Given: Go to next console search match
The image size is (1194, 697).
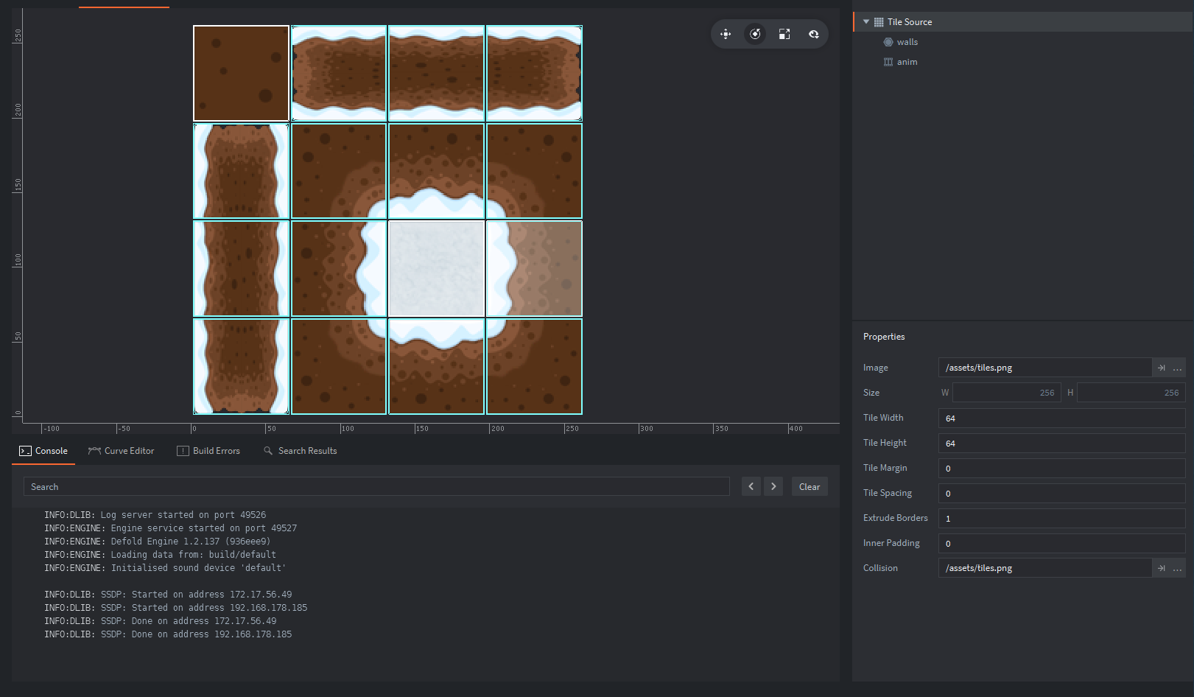Looking at the screenshot, I should [773, 486].
